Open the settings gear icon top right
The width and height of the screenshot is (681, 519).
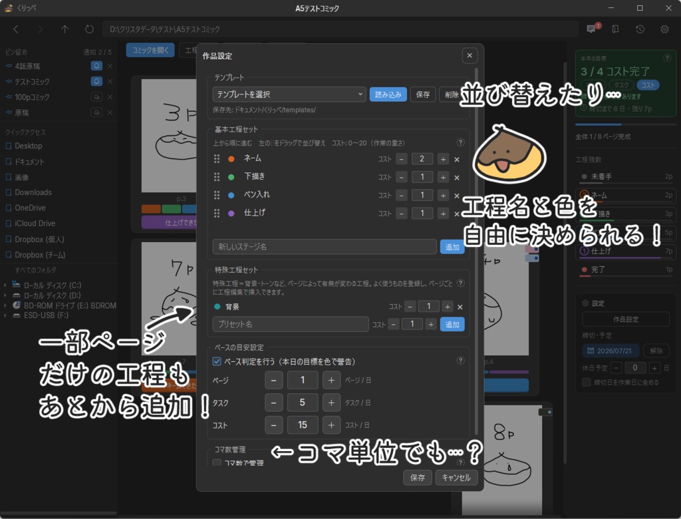click(x=664, y=29)
